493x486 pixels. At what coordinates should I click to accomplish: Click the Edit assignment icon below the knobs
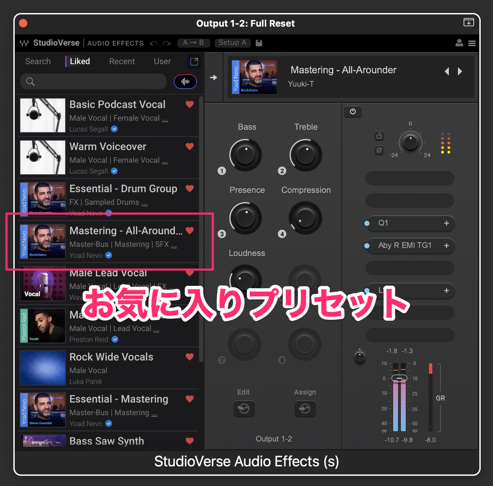click(244, 409)
